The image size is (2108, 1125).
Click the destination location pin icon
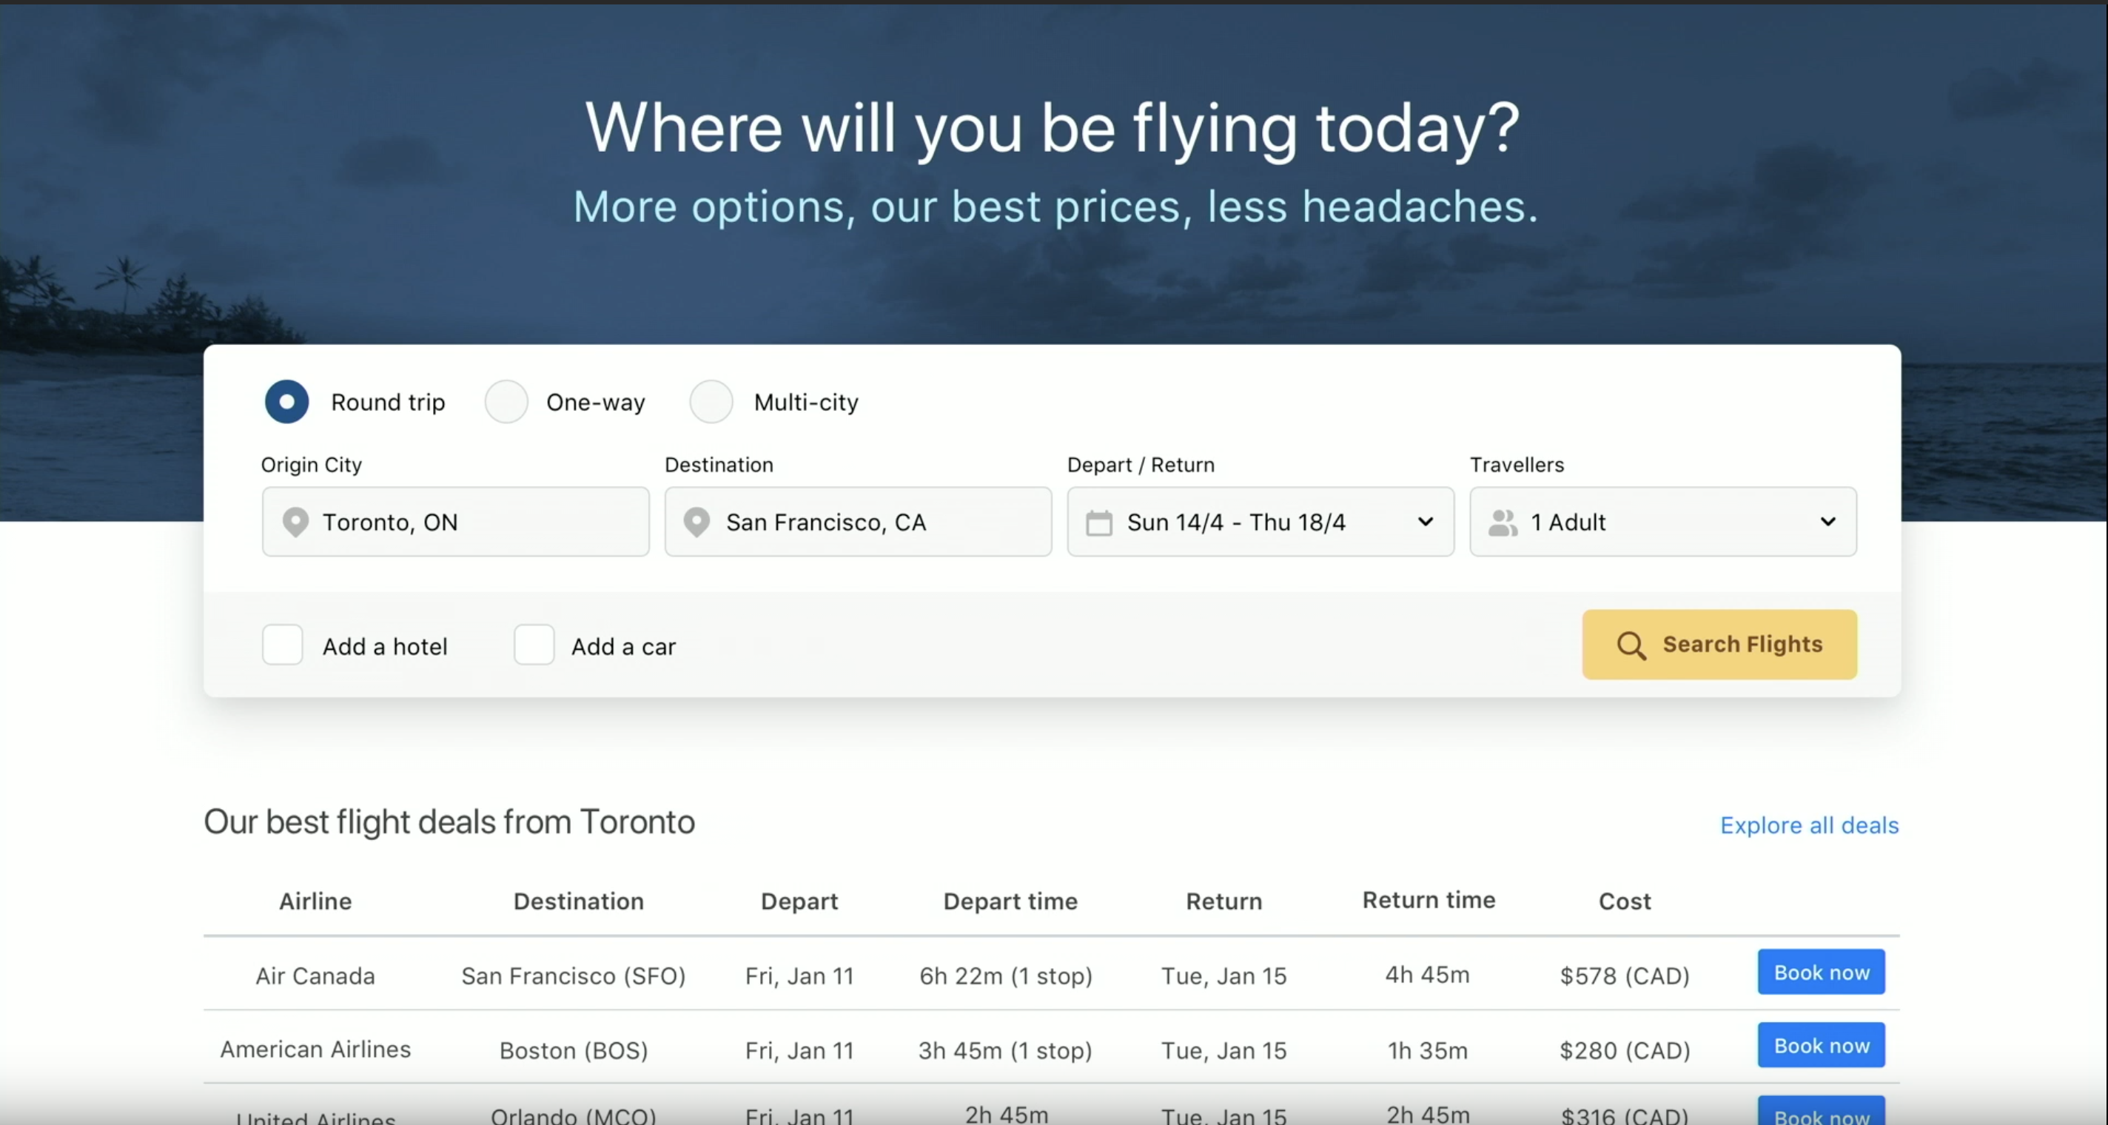(696, 522)
